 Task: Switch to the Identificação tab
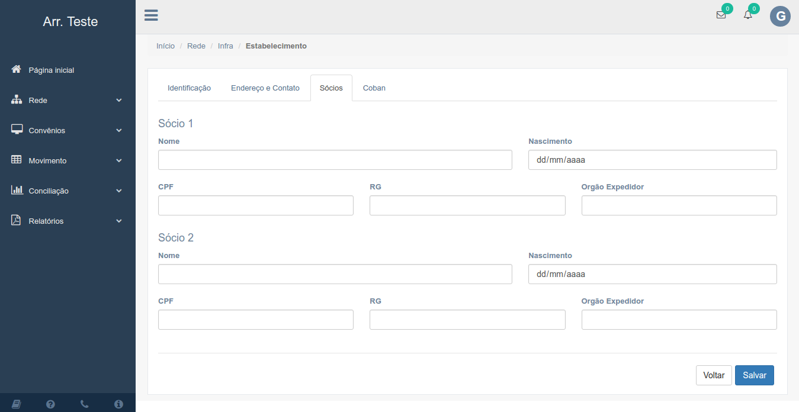[x=189, y=88]
